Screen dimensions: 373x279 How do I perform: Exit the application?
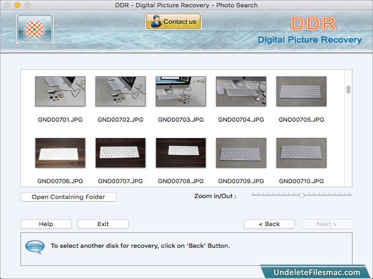pyautogui.click(x=103, y=224)
